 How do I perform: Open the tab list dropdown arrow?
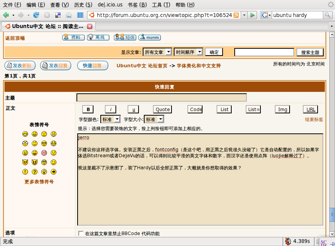tap(332, 26)
